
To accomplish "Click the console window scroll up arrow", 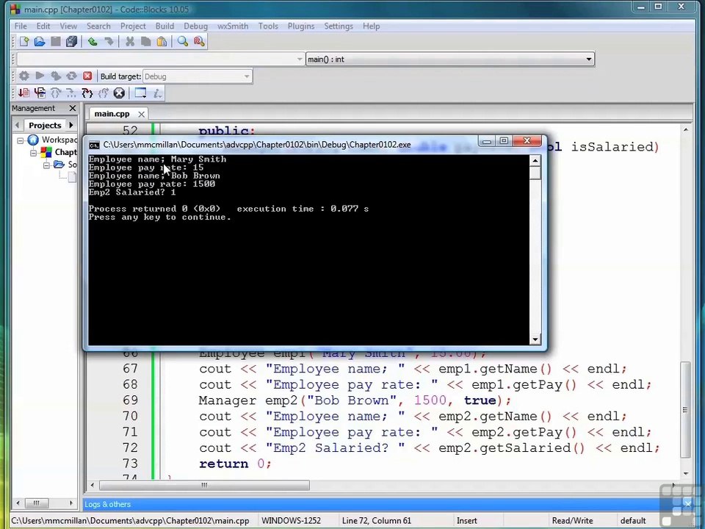I will (x=535, y=161).
